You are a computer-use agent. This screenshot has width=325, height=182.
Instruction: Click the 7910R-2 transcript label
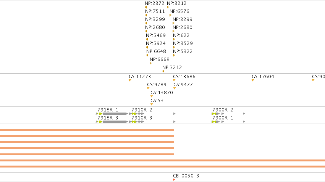[x=142, y=110]
